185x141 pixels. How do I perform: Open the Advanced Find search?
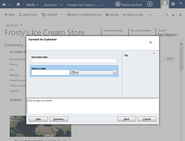[128, 5]
